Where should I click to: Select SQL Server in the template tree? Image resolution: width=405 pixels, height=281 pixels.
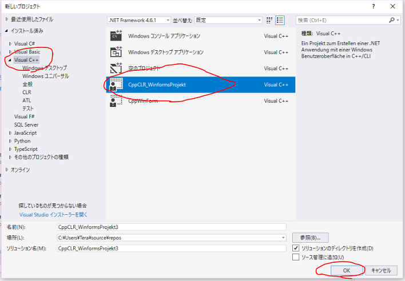26,125
